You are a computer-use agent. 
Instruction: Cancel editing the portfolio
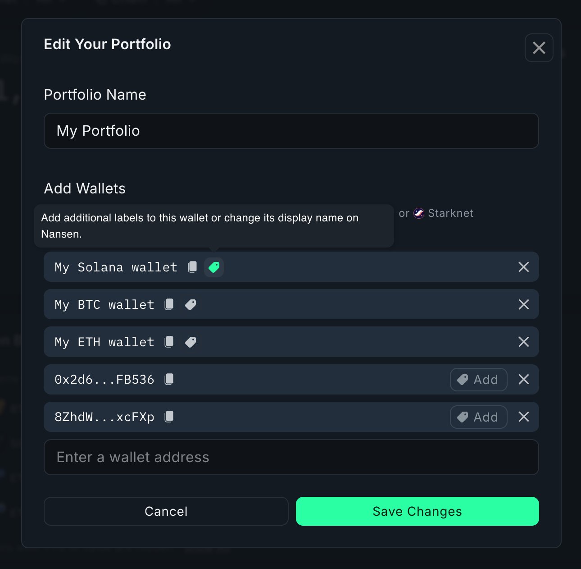pyautogui.click(x=166, y=511)
